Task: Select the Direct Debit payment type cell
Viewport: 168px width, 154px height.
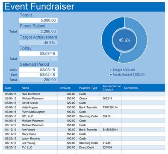Action: (88, 148)
